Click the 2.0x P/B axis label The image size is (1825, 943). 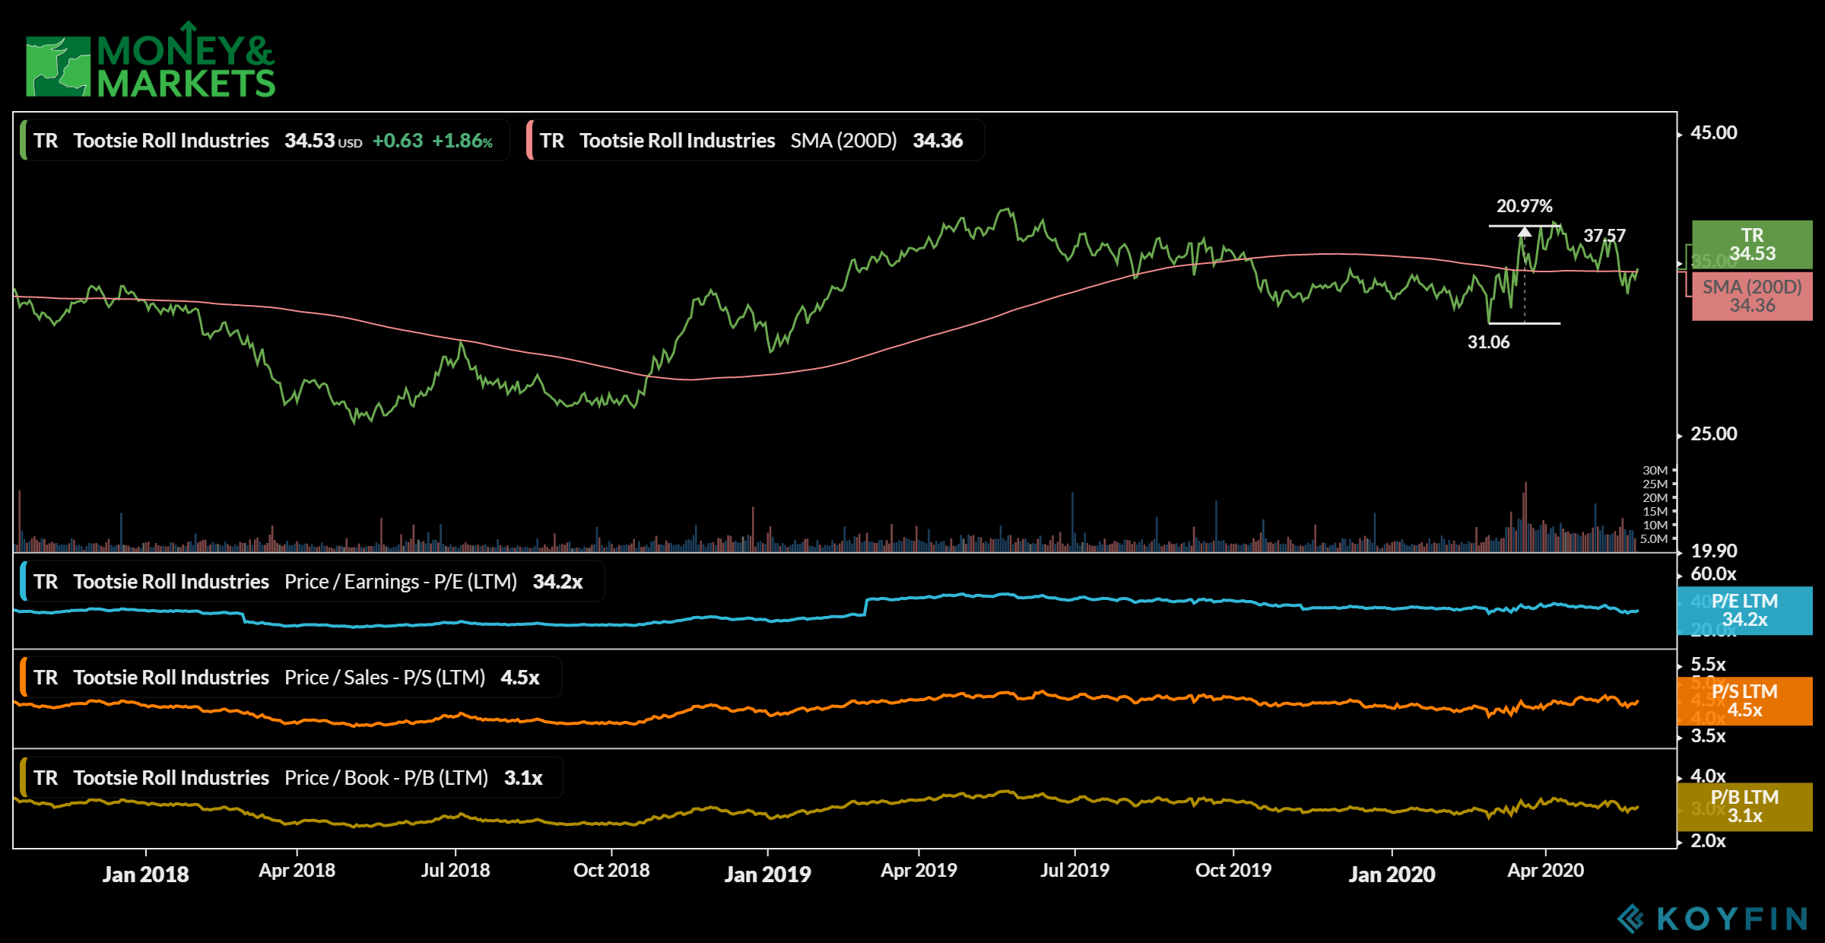(x=1708, y=841)
